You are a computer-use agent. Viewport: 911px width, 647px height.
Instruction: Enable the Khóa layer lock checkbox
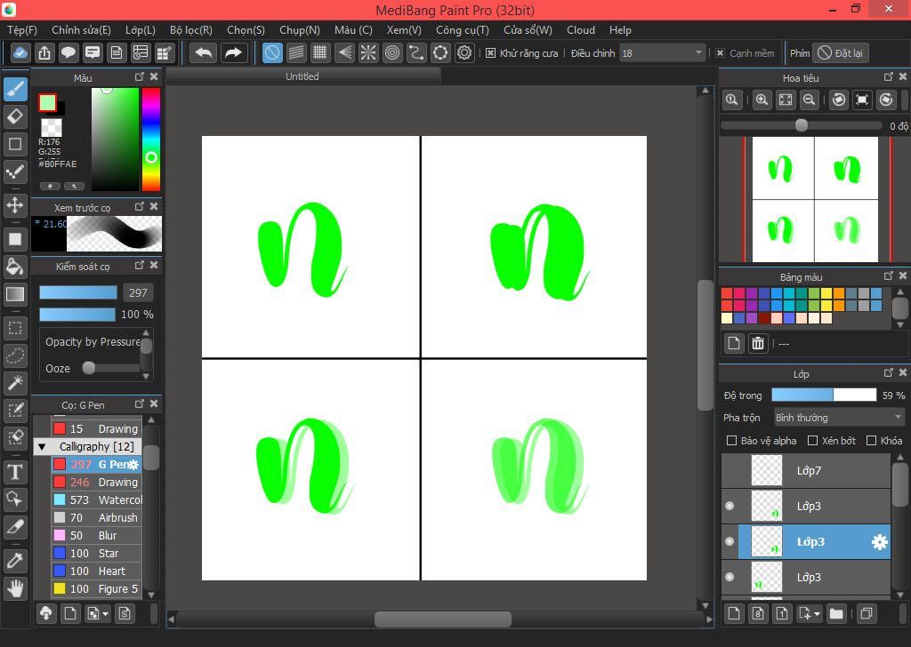pyautogui.click(x=872, y=441)
